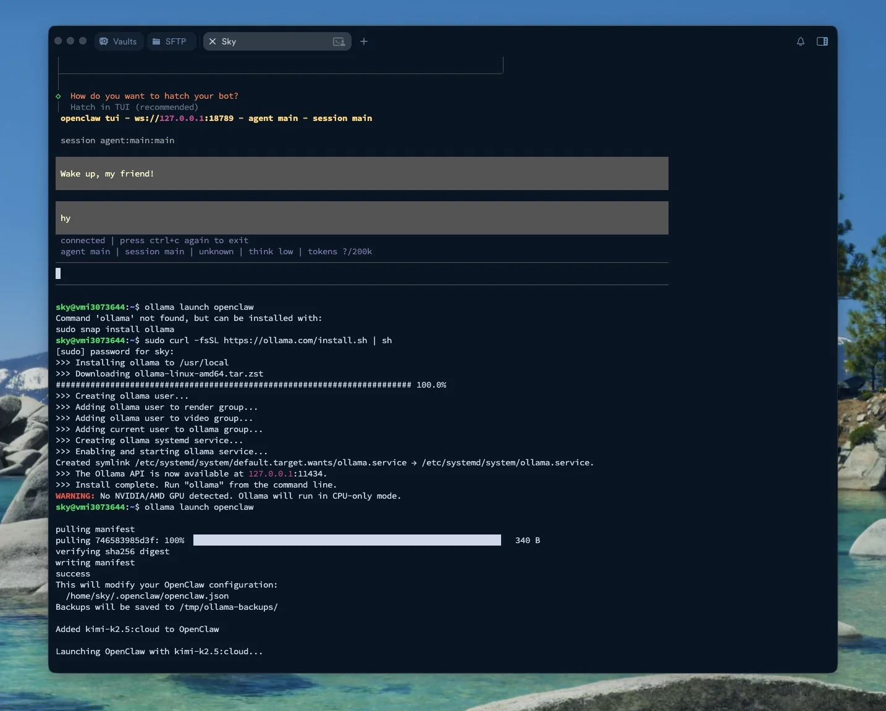Click 'How do you want to hatch your bot?' prompt

tap(154, 96)
